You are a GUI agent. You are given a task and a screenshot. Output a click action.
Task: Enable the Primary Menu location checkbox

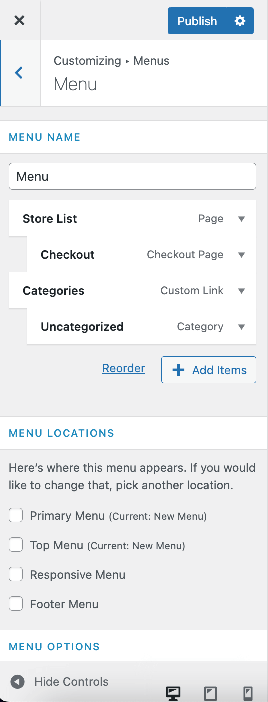click(x=16, y=515)
